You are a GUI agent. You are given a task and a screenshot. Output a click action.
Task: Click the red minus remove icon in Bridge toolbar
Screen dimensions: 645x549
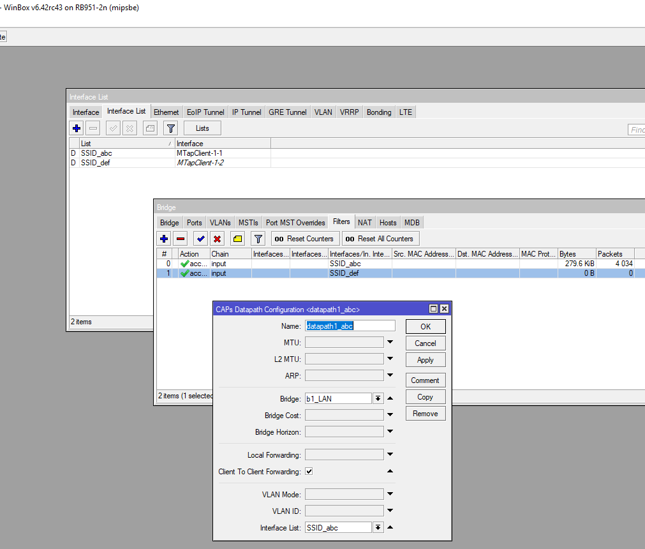tap(181, 239)
